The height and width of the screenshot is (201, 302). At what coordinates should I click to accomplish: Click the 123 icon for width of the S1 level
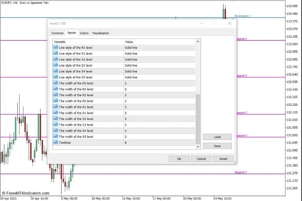[x=55, y=113]
